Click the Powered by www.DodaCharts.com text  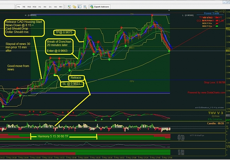click(x=206, y=93)
